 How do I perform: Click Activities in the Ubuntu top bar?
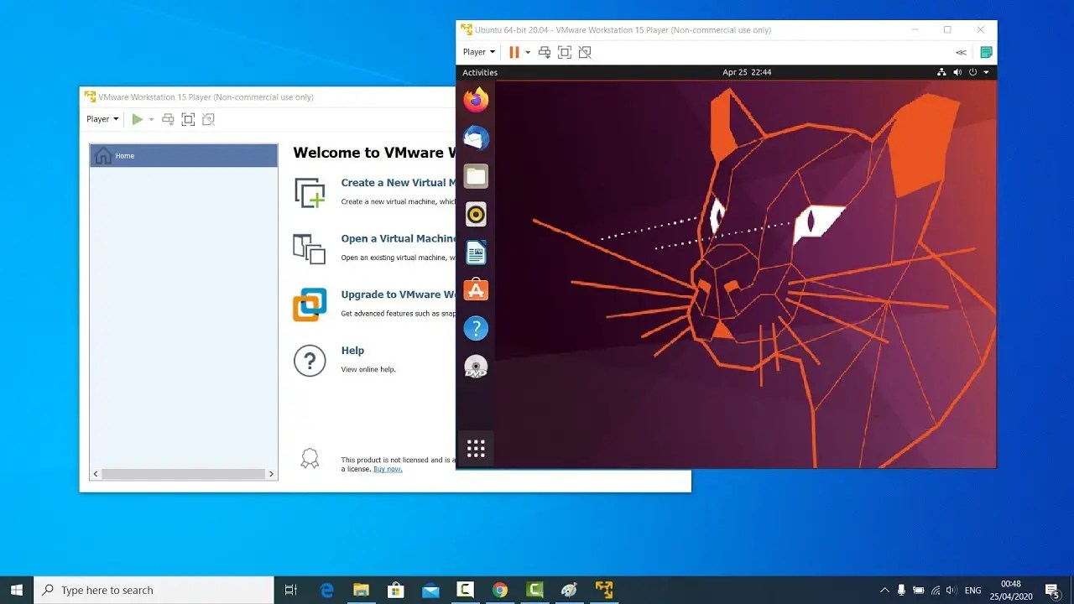coord(480,72)
